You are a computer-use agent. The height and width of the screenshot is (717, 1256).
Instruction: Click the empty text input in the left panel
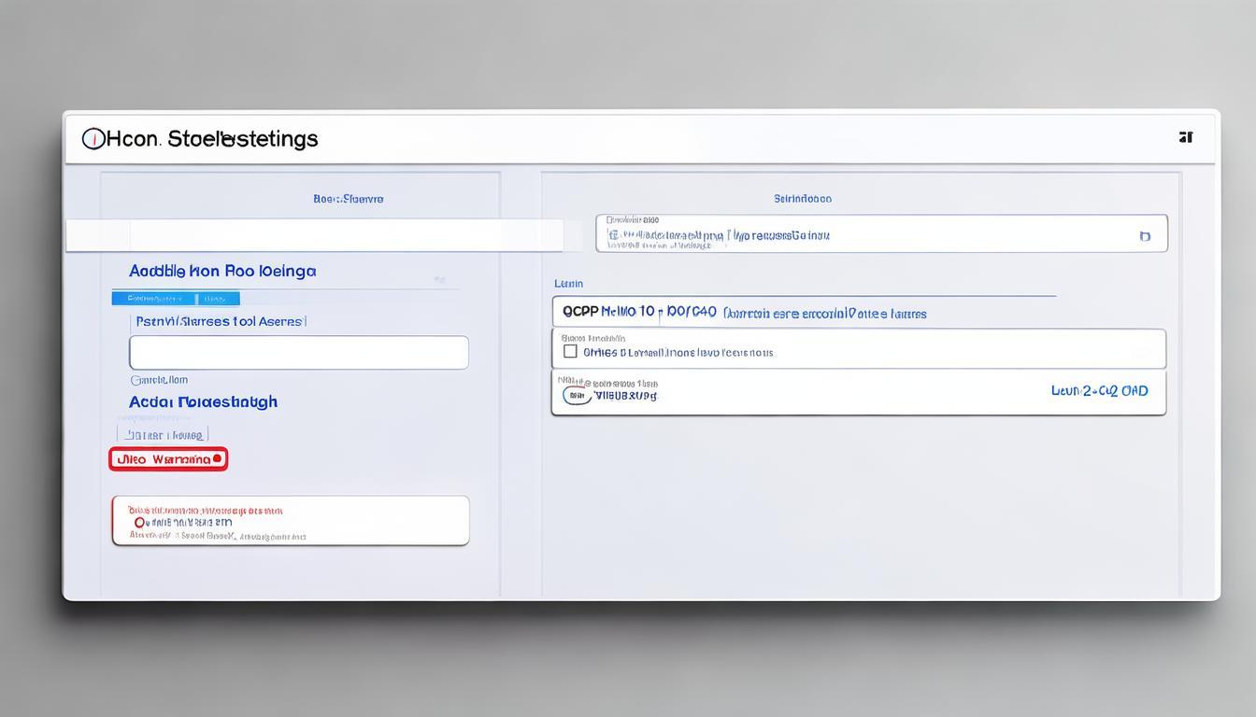(298, 353)
